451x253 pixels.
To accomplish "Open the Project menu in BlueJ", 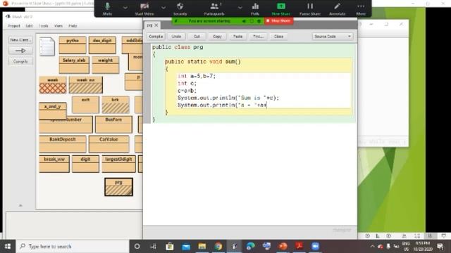I will pyautogui.click(x=14, y=26).
